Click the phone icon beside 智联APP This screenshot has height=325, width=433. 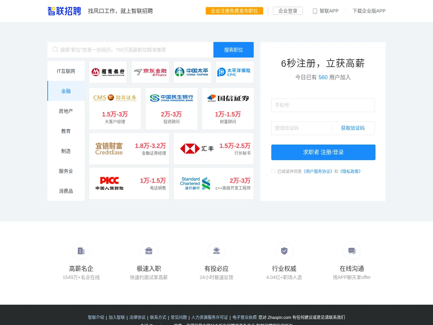click(315, 11)
